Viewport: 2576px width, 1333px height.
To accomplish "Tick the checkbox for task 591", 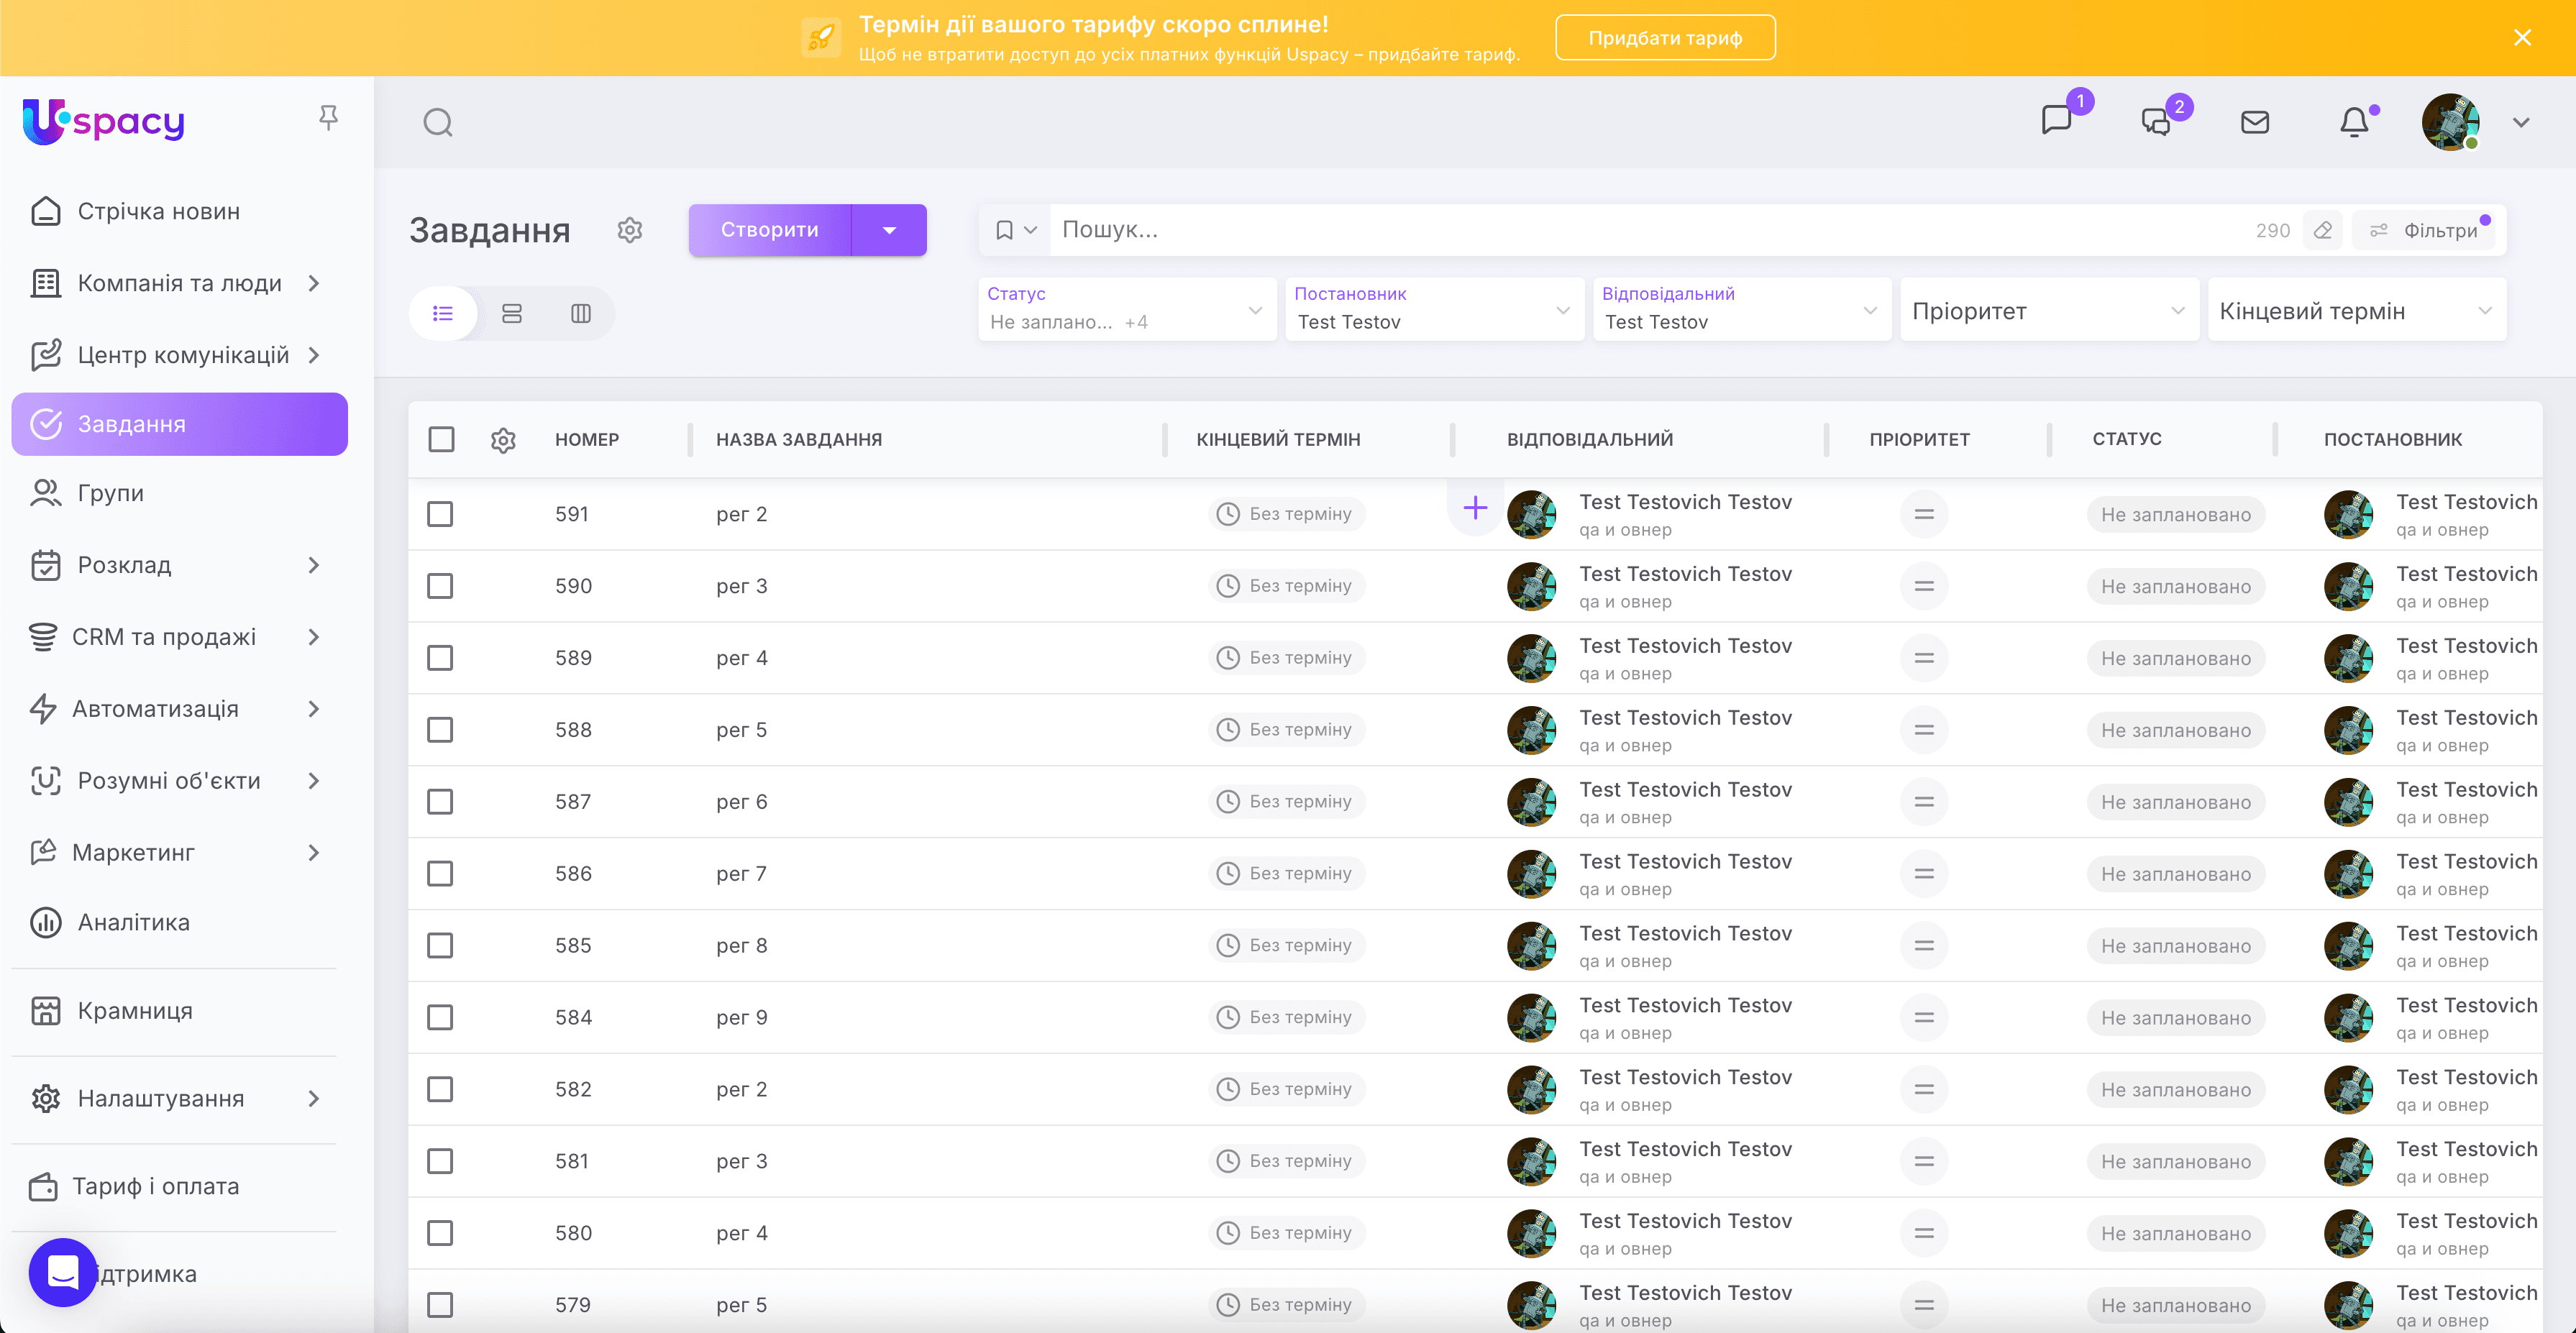I will (440, 514).
